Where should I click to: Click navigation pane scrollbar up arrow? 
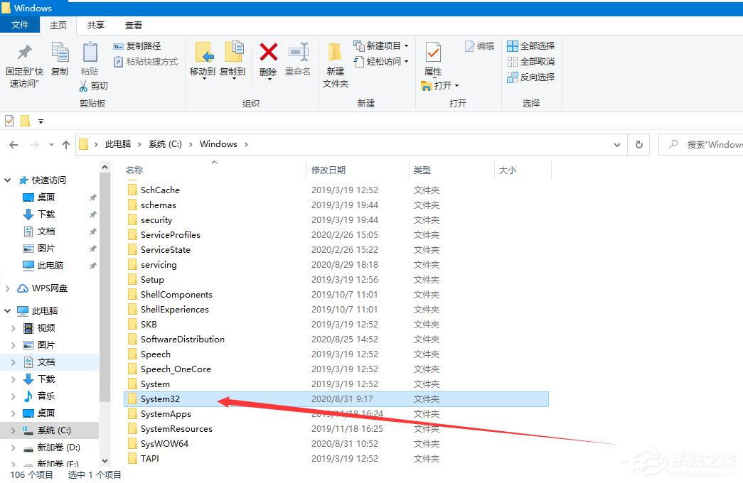(105, 167)
